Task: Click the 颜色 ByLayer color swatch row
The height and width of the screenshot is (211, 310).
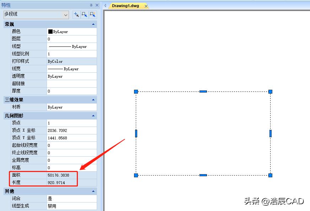Action: point(71,31)
